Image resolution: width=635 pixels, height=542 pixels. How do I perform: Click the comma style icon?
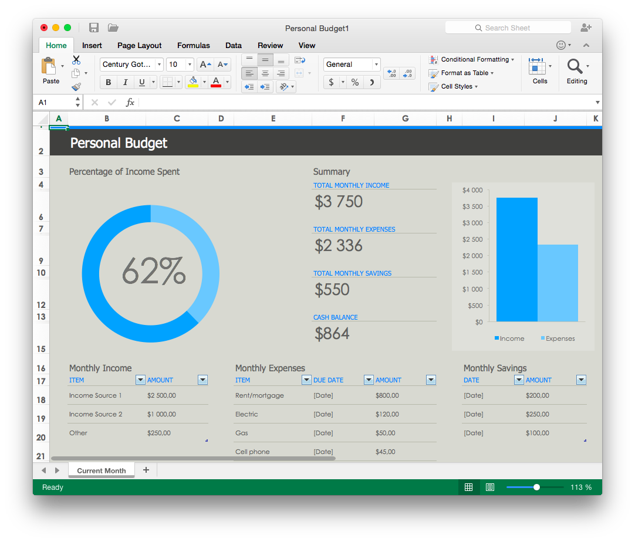tap(371, 82)
